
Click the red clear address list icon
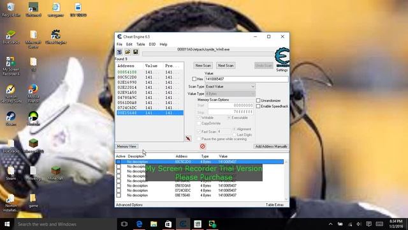tap(203, 146)
